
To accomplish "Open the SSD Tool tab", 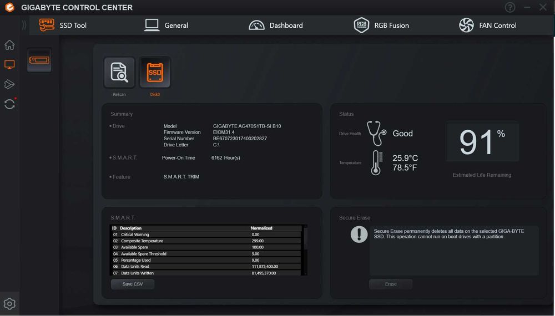I will click(63, 25).
